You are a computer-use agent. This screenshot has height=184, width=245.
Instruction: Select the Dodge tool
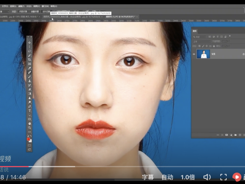[x=29, y=102]
